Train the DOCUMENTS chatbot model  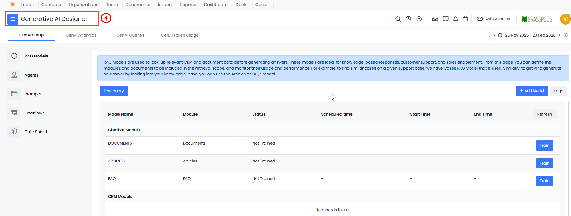(544, 146)
